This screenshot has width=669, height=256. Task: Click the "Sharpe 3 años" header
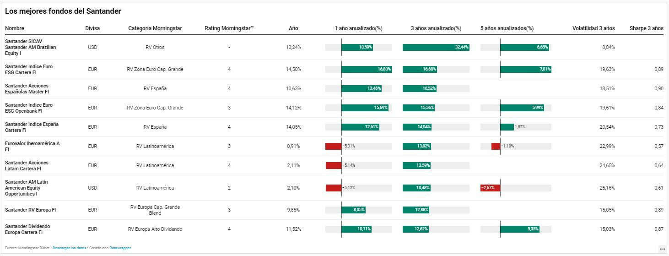coord(646,28)
